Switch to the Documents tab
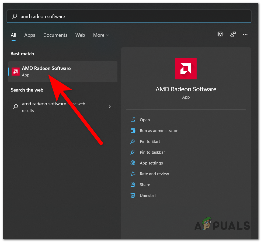261x242 pixels. click(x=55, y=35)
